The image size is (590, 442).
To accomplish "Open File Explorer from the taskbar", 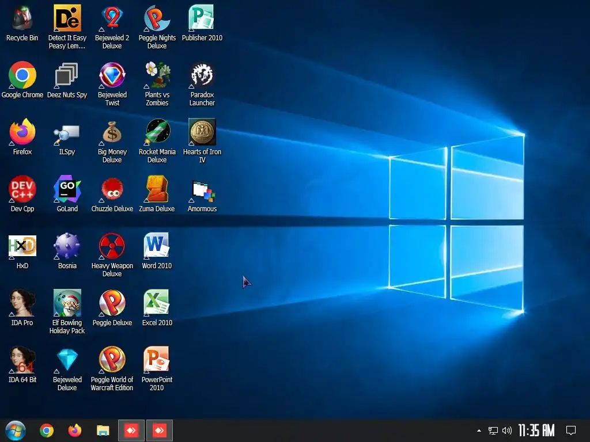I will (x=103, y=430).
